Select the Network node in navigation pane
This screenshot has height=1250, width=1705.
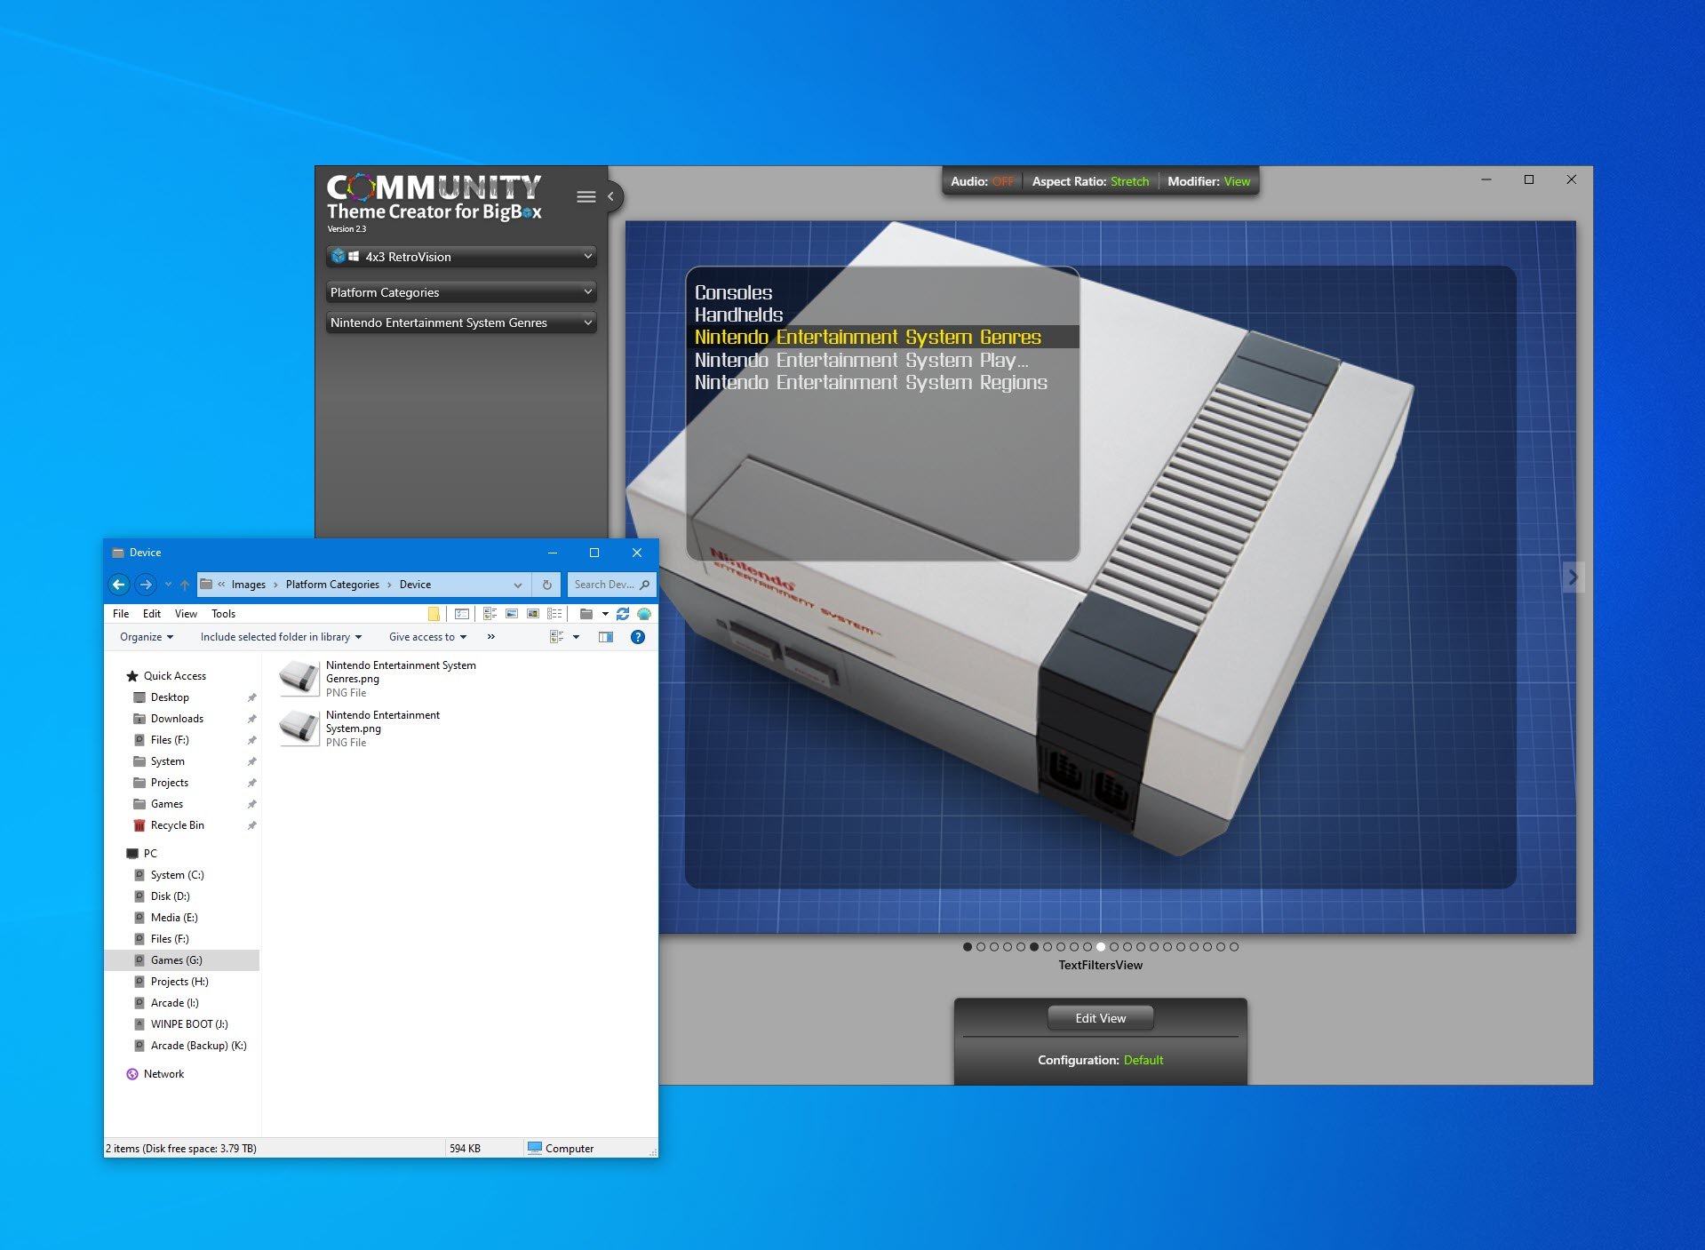click(x=163, y=1074)
